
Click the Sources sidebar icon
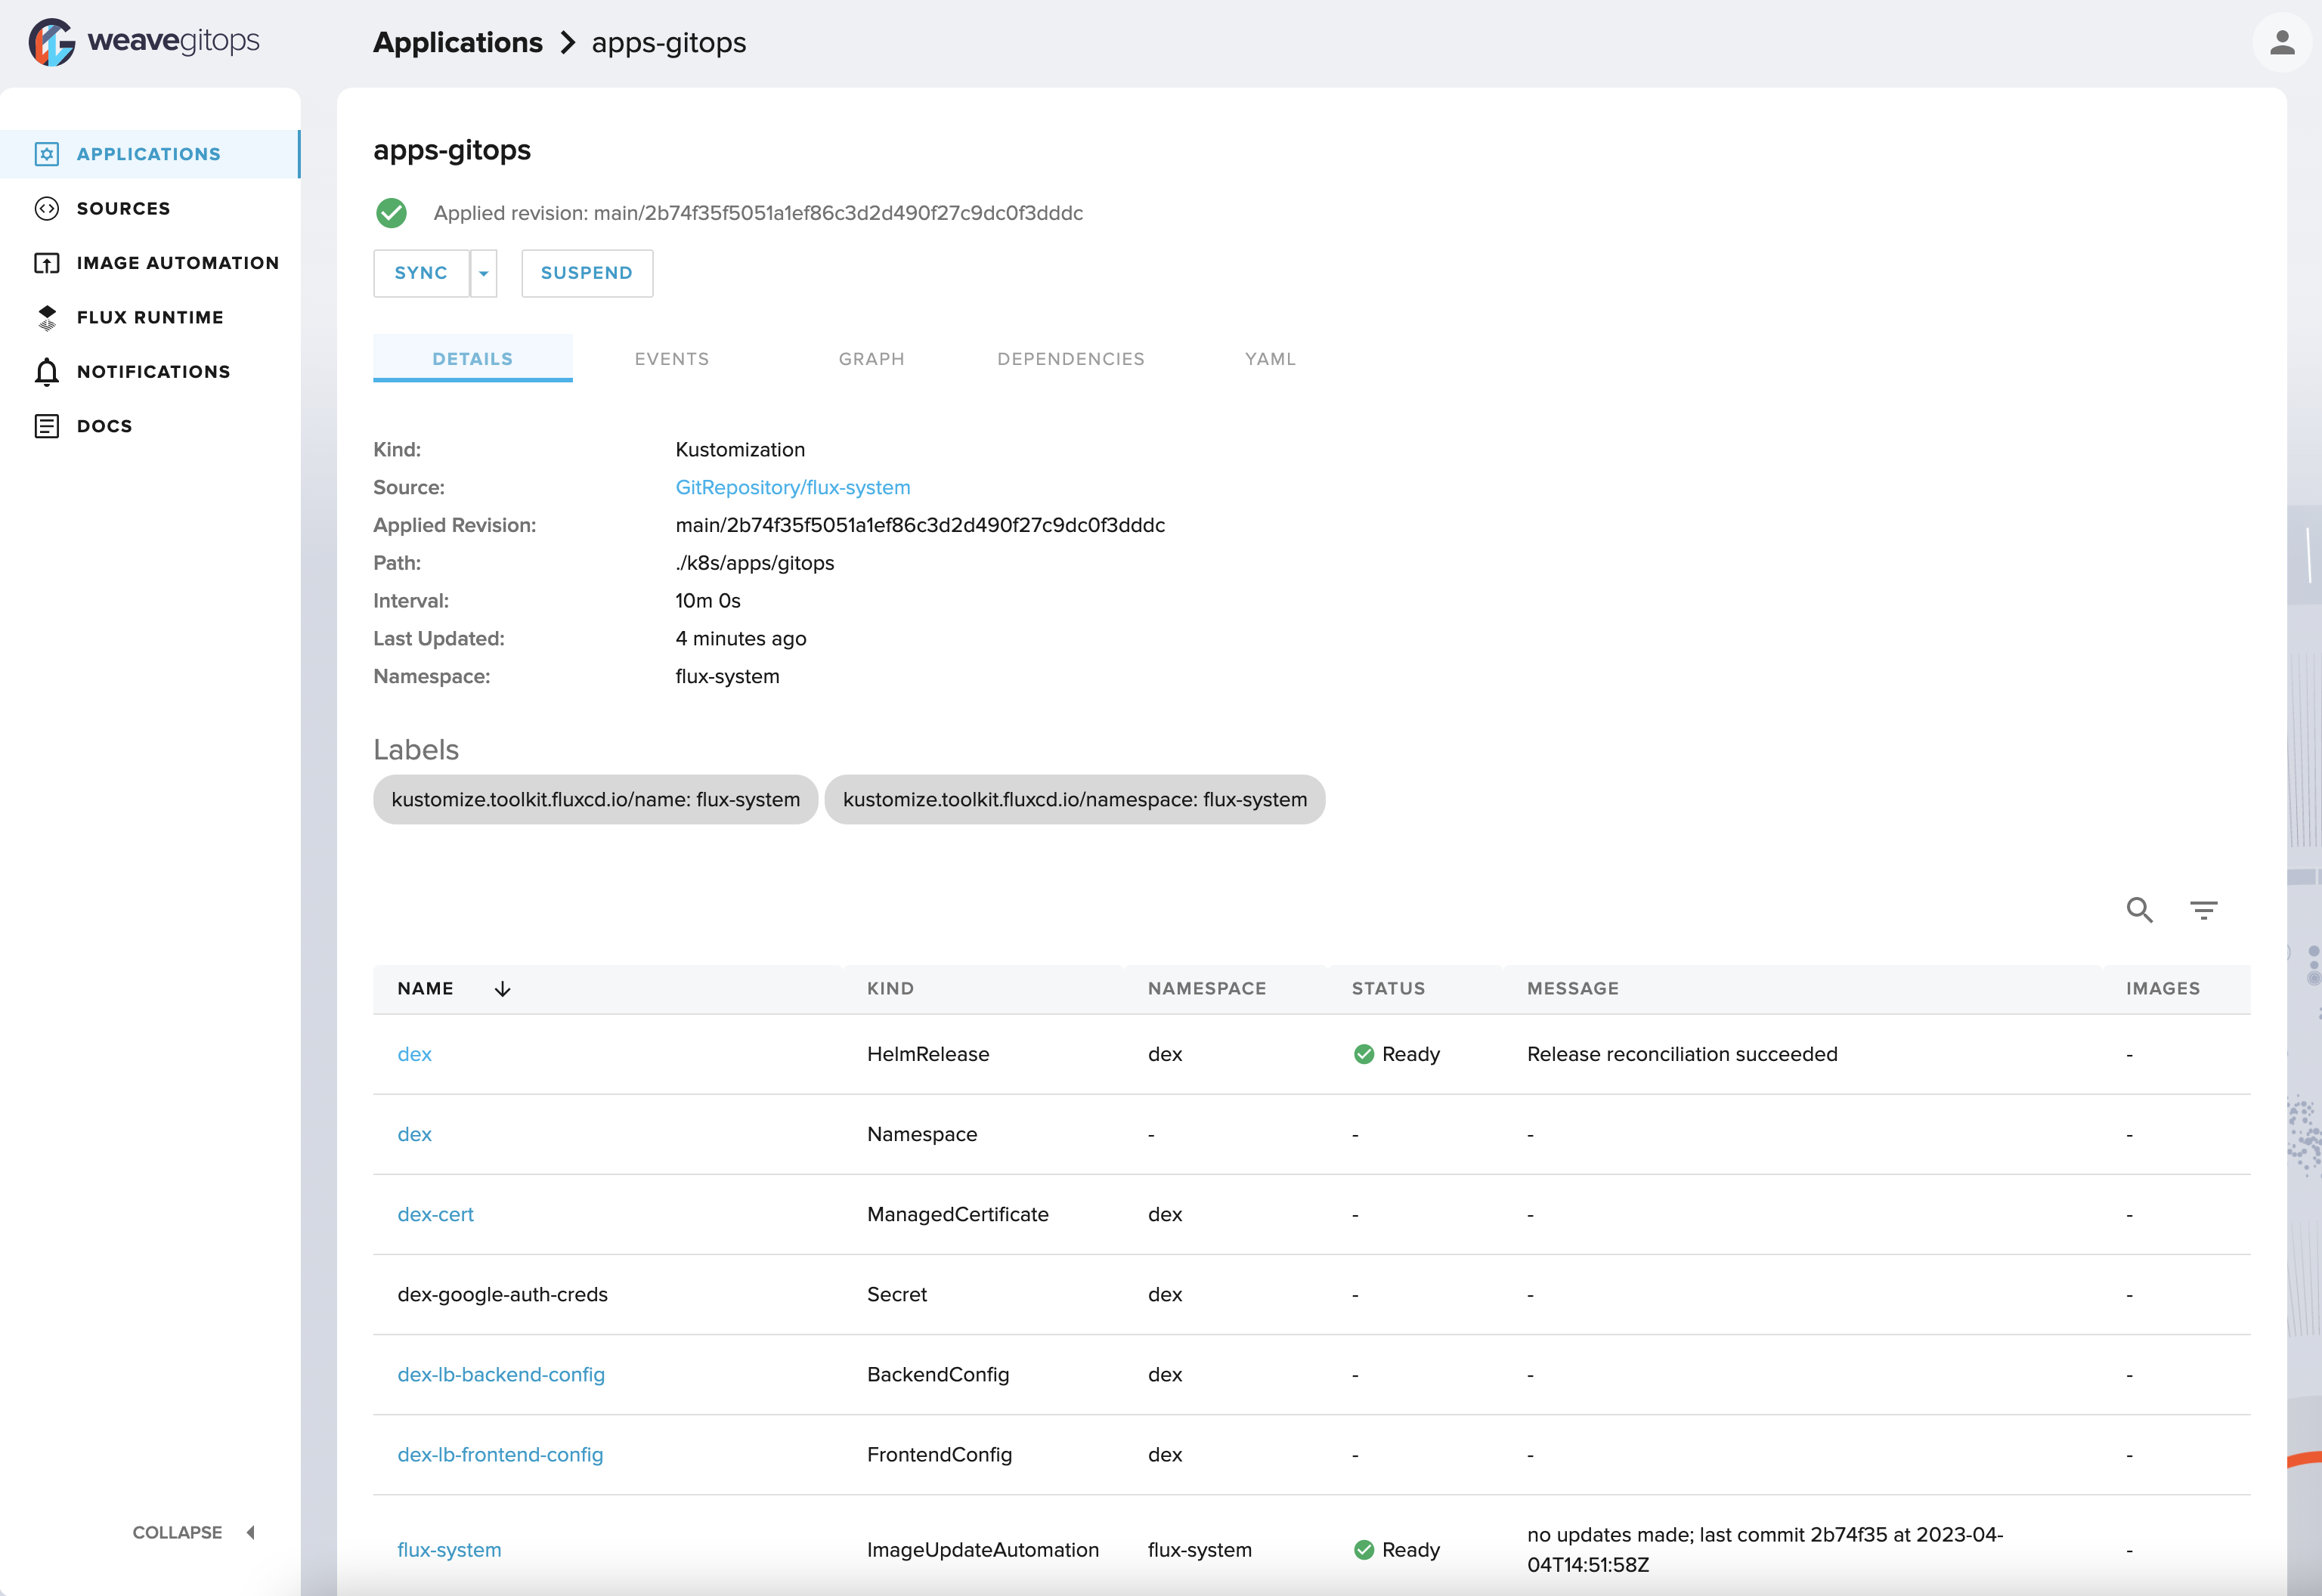[x=47, y=208]
